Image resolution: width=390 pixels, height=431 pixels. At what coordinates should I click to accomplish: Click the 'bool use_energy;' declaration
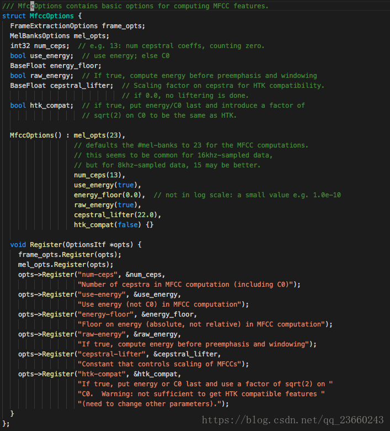(42, 56)
